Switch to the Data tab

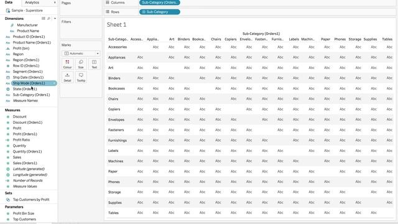pos(9,2)
